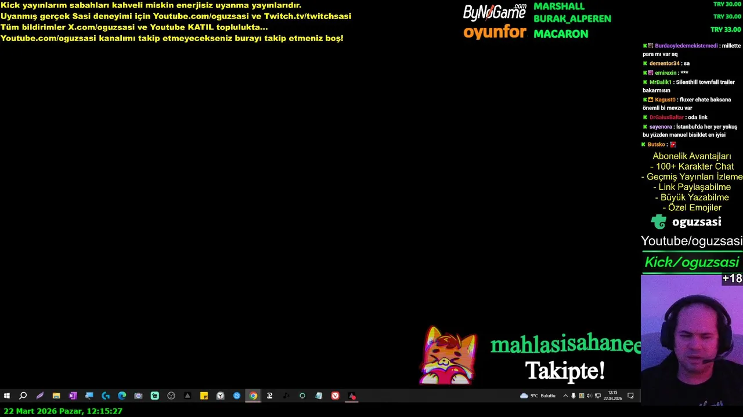This screenshot has height=417, width=743.
Task: Open the Camera app icon
Action: [x=138, y=396]
